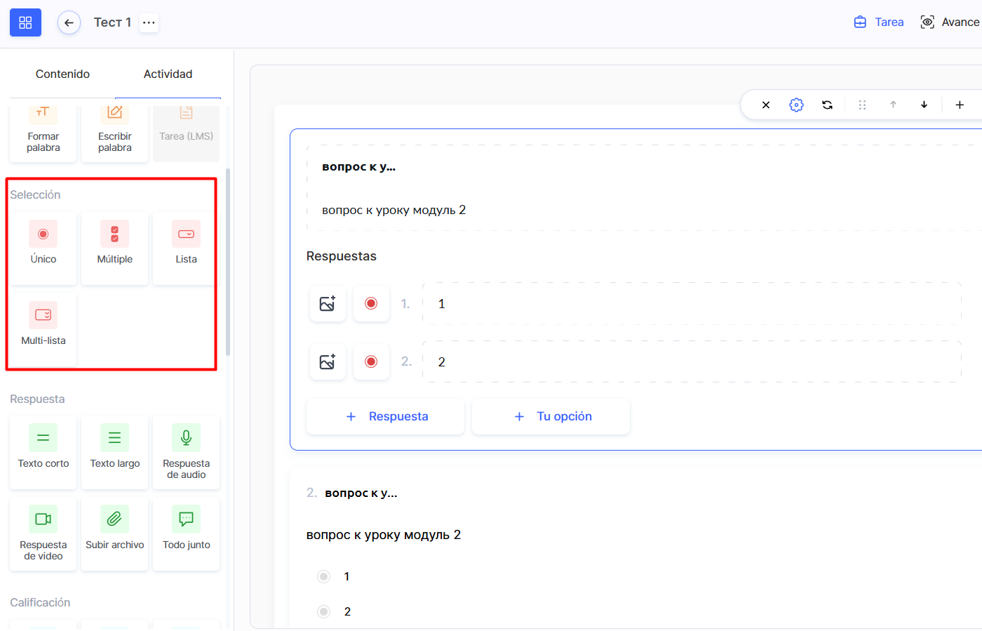Go back using the left arrow button
The height and width of the screenshot is (631, 982).
coord(69,22)
